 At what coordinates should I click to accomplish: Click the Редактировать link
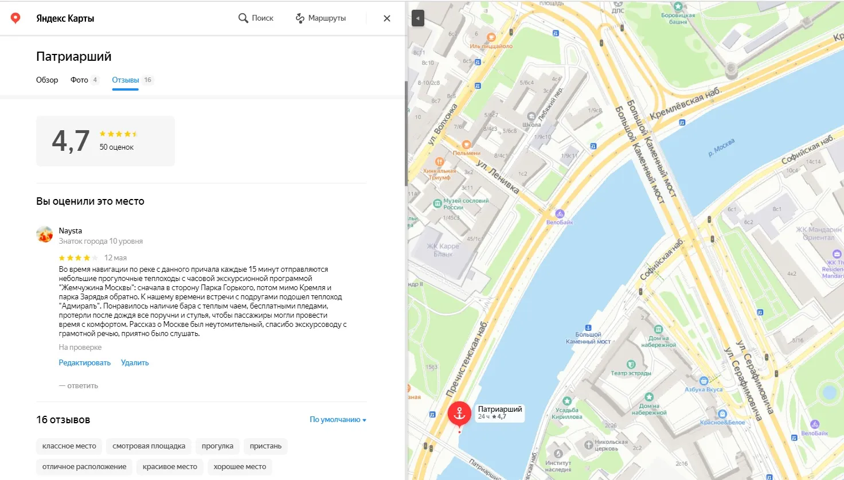coord(85,362)
